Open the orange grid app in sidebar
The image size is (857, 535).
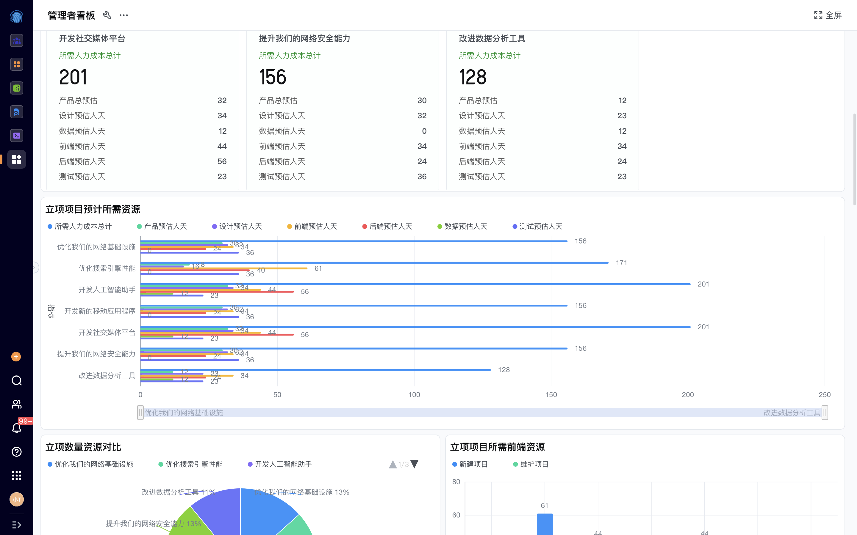click(17, 64)
